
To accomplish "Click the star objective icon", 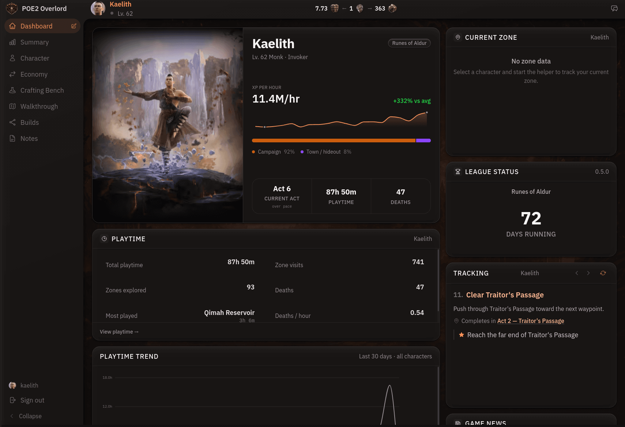I will click(x=462, y=335).
